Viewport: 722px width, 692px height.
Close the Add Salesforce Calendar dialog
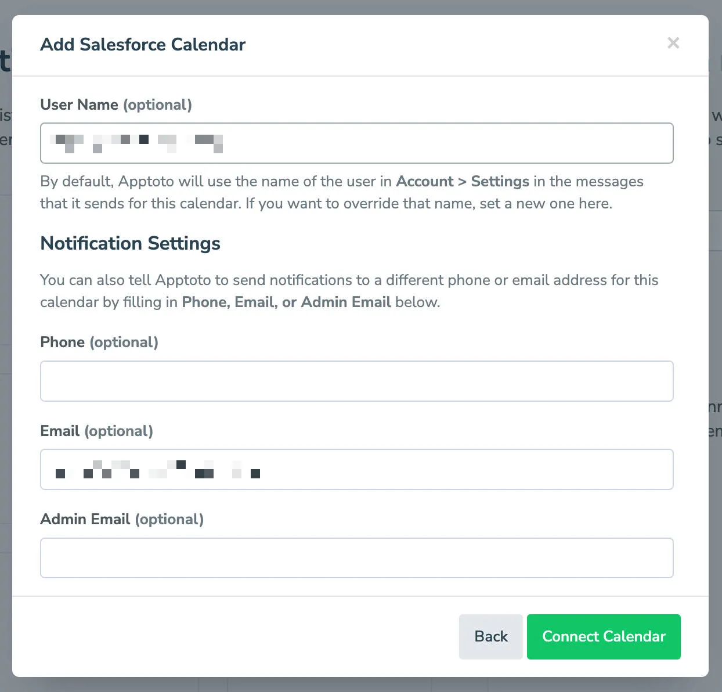click(x=673, y=43)
